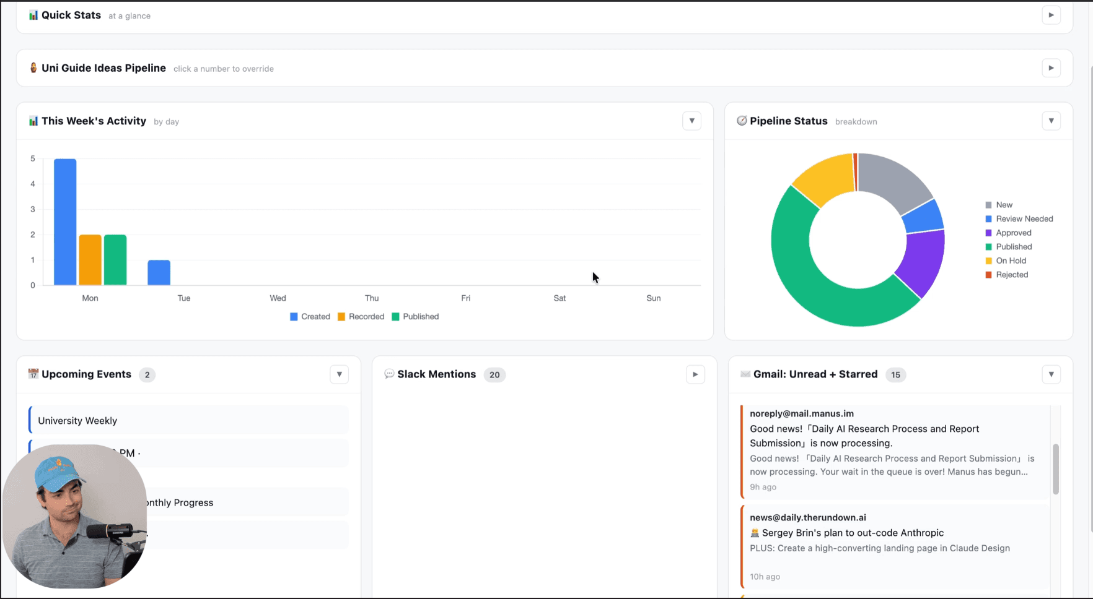
Task: Collapse This Week's Activity with its dropdown arrow
Action: pyautogui.click(x=691, y=121)
